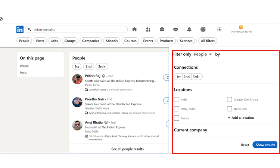Click the LinkedIn logo icon

20,29
